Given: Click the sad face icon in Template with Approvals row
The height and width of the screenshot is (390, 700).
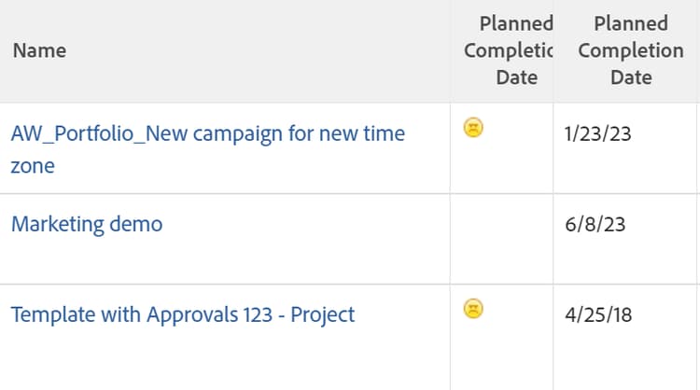Looking at the screenshot, I should pos(473,308).
